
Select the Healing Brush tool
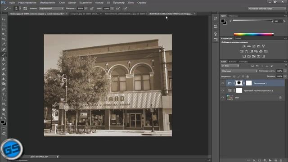tap(4, 49)
